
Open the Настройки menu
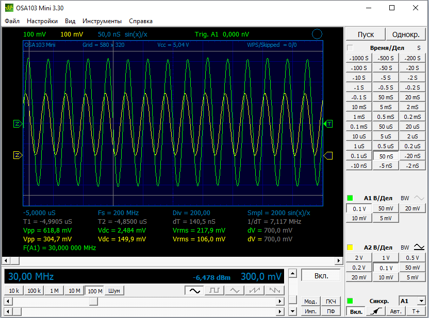pos(42,21)
